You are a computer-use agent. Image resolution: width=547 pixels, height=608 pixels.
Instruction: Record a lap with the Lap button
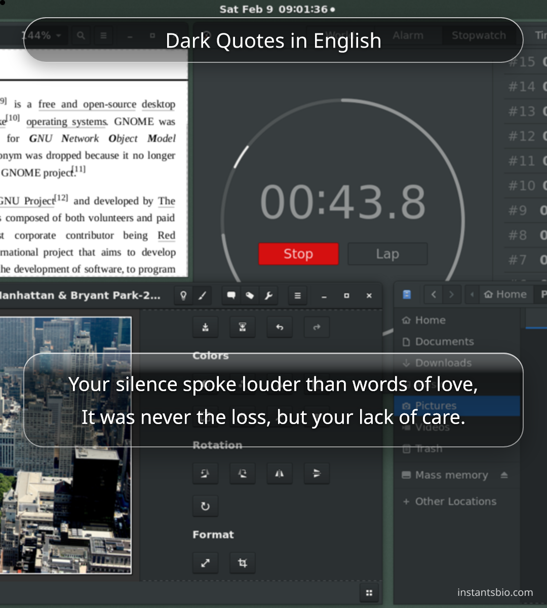pos(387,254)
